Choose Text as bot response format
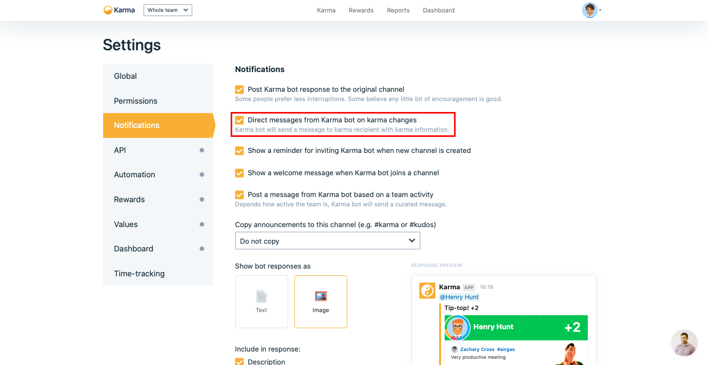 click(262, 302)
